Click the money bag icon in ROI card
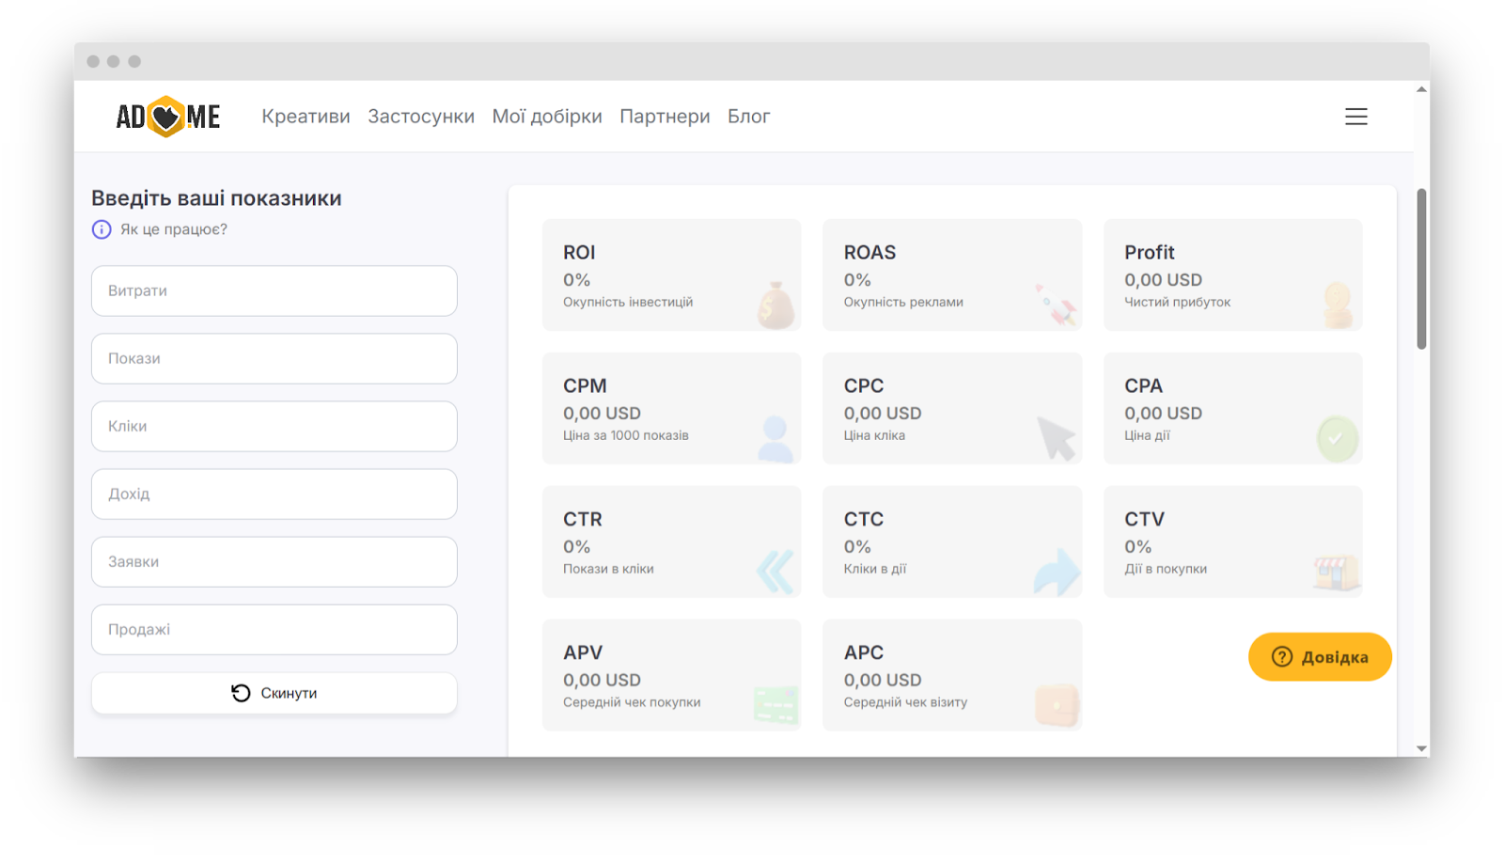 (x=775, y=306)
